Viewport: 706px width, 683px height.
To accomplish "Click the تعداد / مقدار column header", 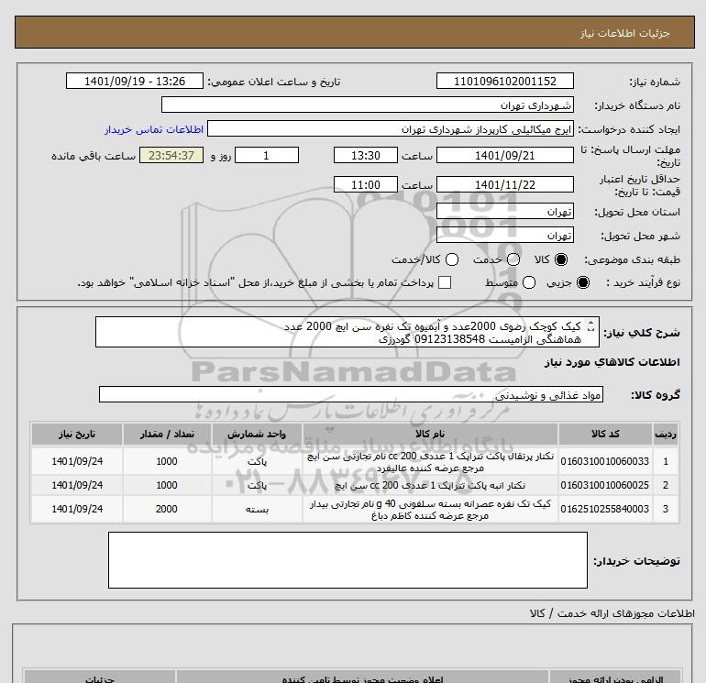I will [167, 434].
